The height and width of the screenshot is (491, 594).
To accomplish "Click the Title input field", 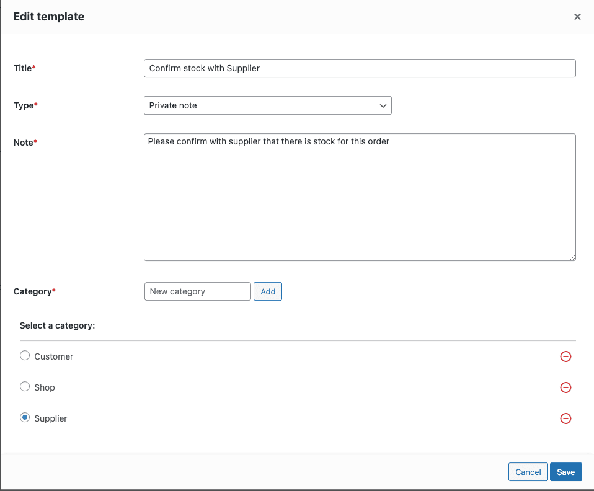I will (x=360, y=68).
